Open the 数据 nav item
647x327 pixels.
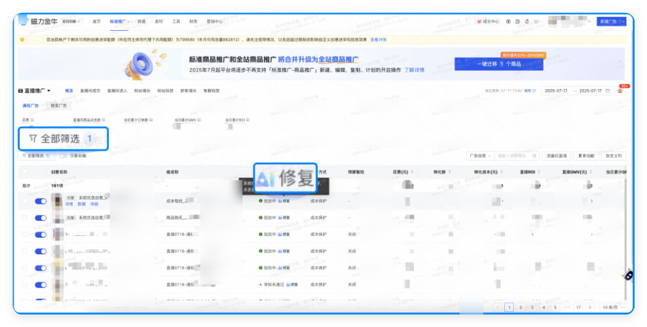[x=141, y=22]
